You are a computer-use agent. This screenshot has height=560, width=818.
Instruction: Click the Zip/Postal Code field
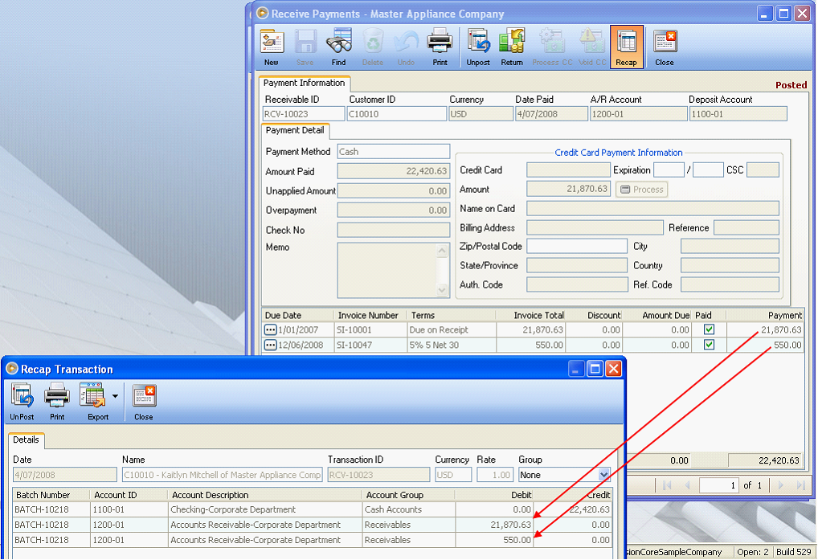click(577, 246)
